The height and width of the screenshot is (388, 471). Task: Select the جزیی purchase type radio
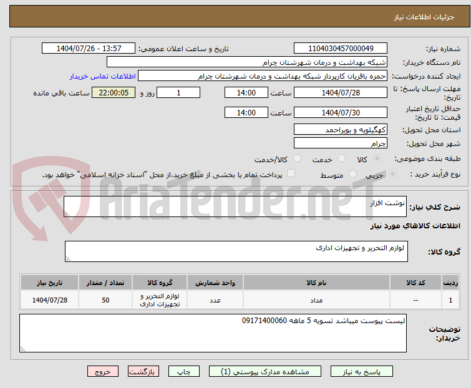point(392,174)
